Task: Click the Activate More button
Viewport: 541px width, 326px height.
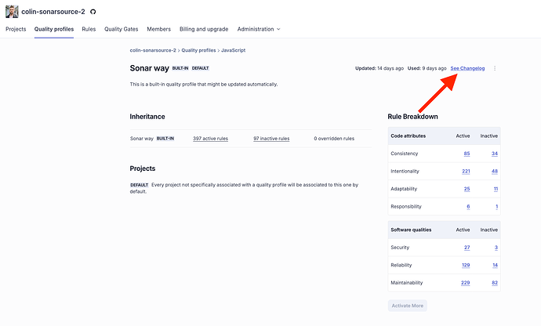Action: pyautogui.click(x=408, y=306)
